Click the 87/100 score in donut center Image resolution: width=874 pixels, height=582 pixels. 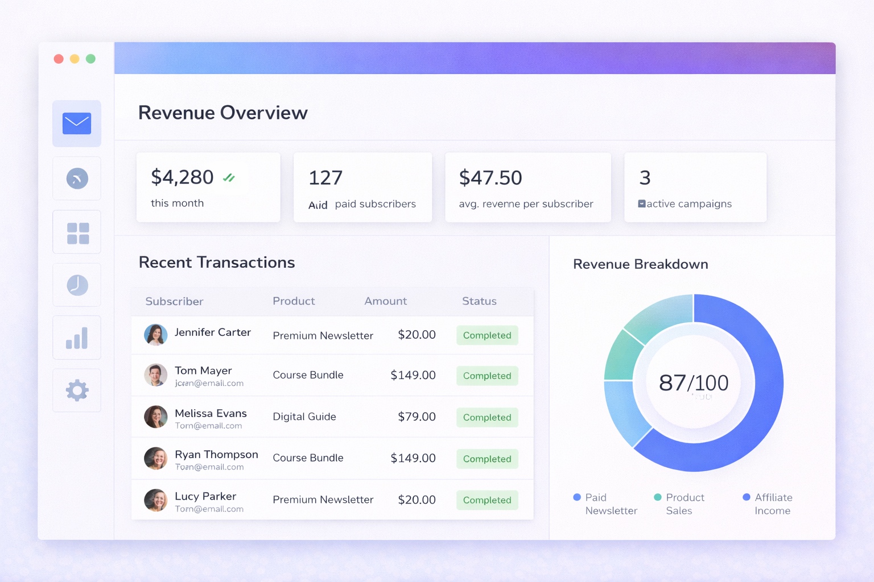coord(694,383)
